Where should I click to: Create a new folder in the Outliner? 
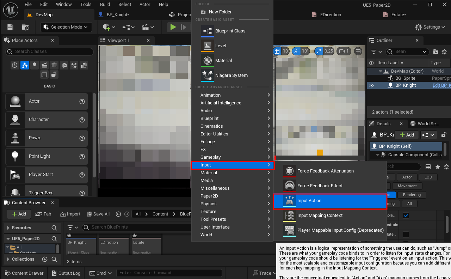click(436, 52)
